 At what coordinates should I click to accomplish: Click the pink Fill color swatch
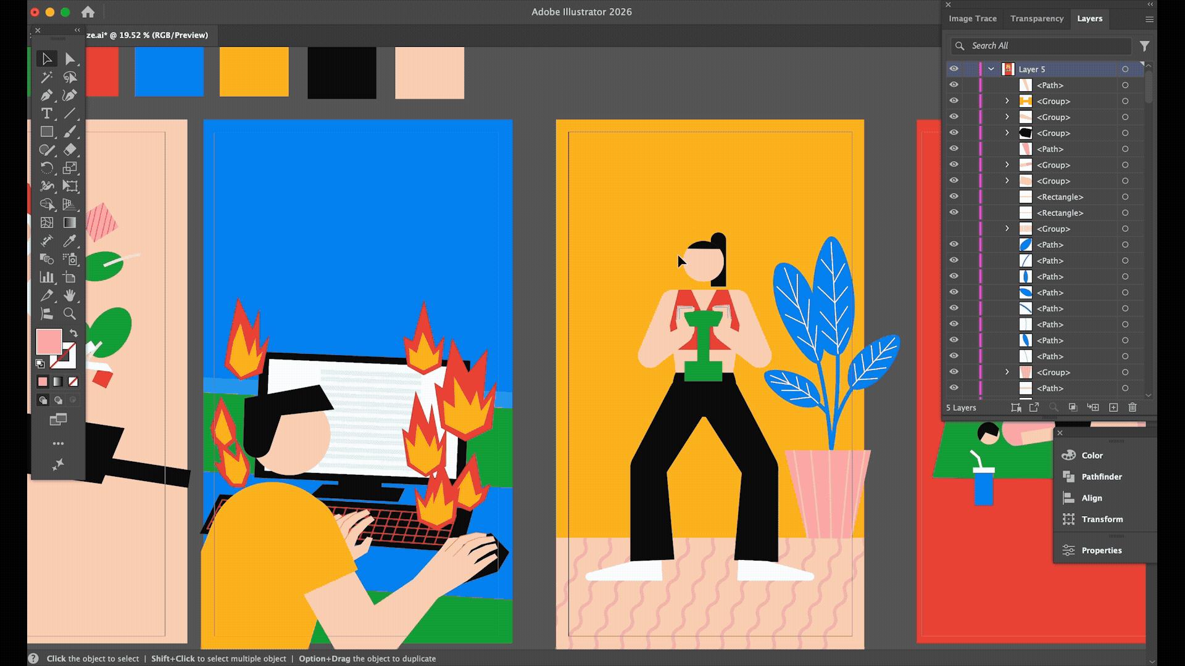(x=48, y=341)
